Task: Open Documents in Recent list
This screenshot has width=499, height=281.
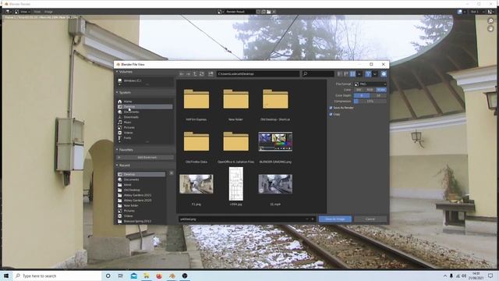Action: pyautogui.click(x=141, y=180)
